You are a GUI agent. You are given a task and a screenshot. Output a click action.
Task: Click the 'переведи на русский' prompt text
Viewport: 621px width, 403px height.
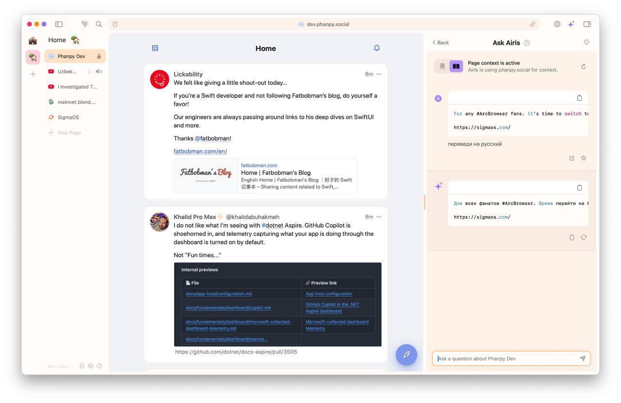474,144
